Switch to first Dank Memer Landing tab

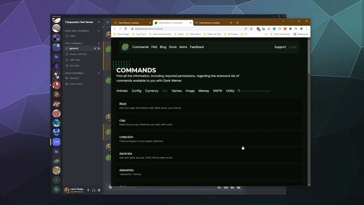pyautogui.click(x=132, y=23)
